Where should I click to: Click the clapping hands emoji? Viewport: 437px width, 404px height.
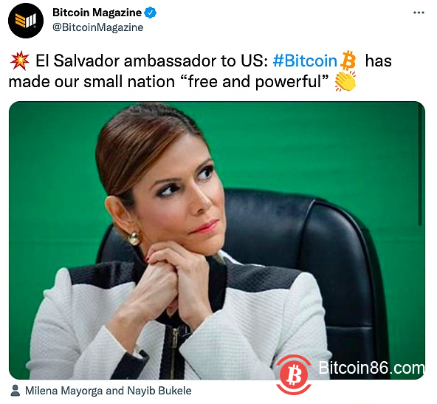click(345, 81)
